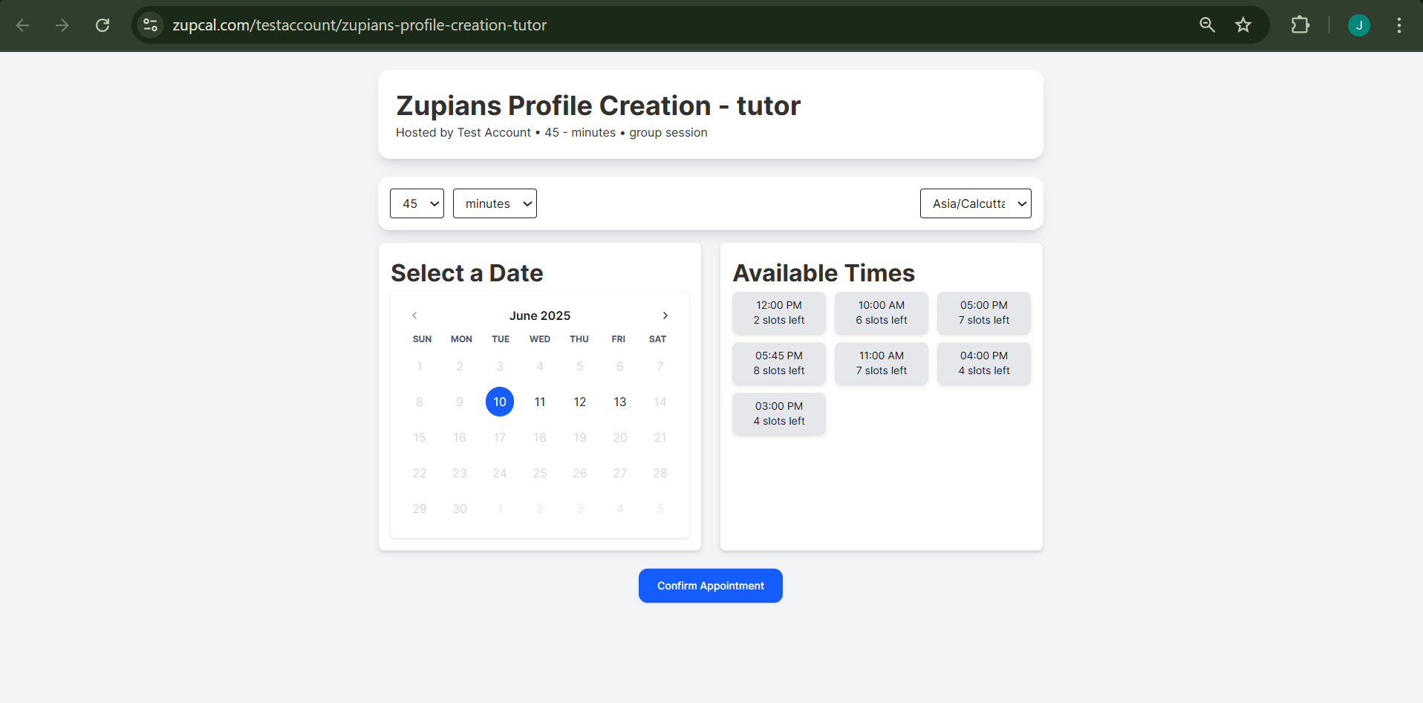Viewport: 1423px width, 703px height.
Task: Open the search magnifier in address bar
Action: tap(1207, 24)
